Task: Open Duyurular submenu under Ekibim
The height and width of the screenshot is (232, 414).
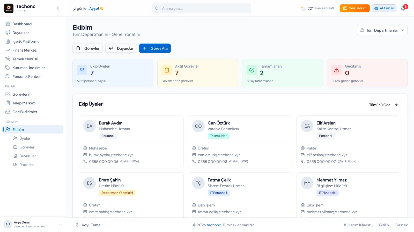Action: point(37,156)
